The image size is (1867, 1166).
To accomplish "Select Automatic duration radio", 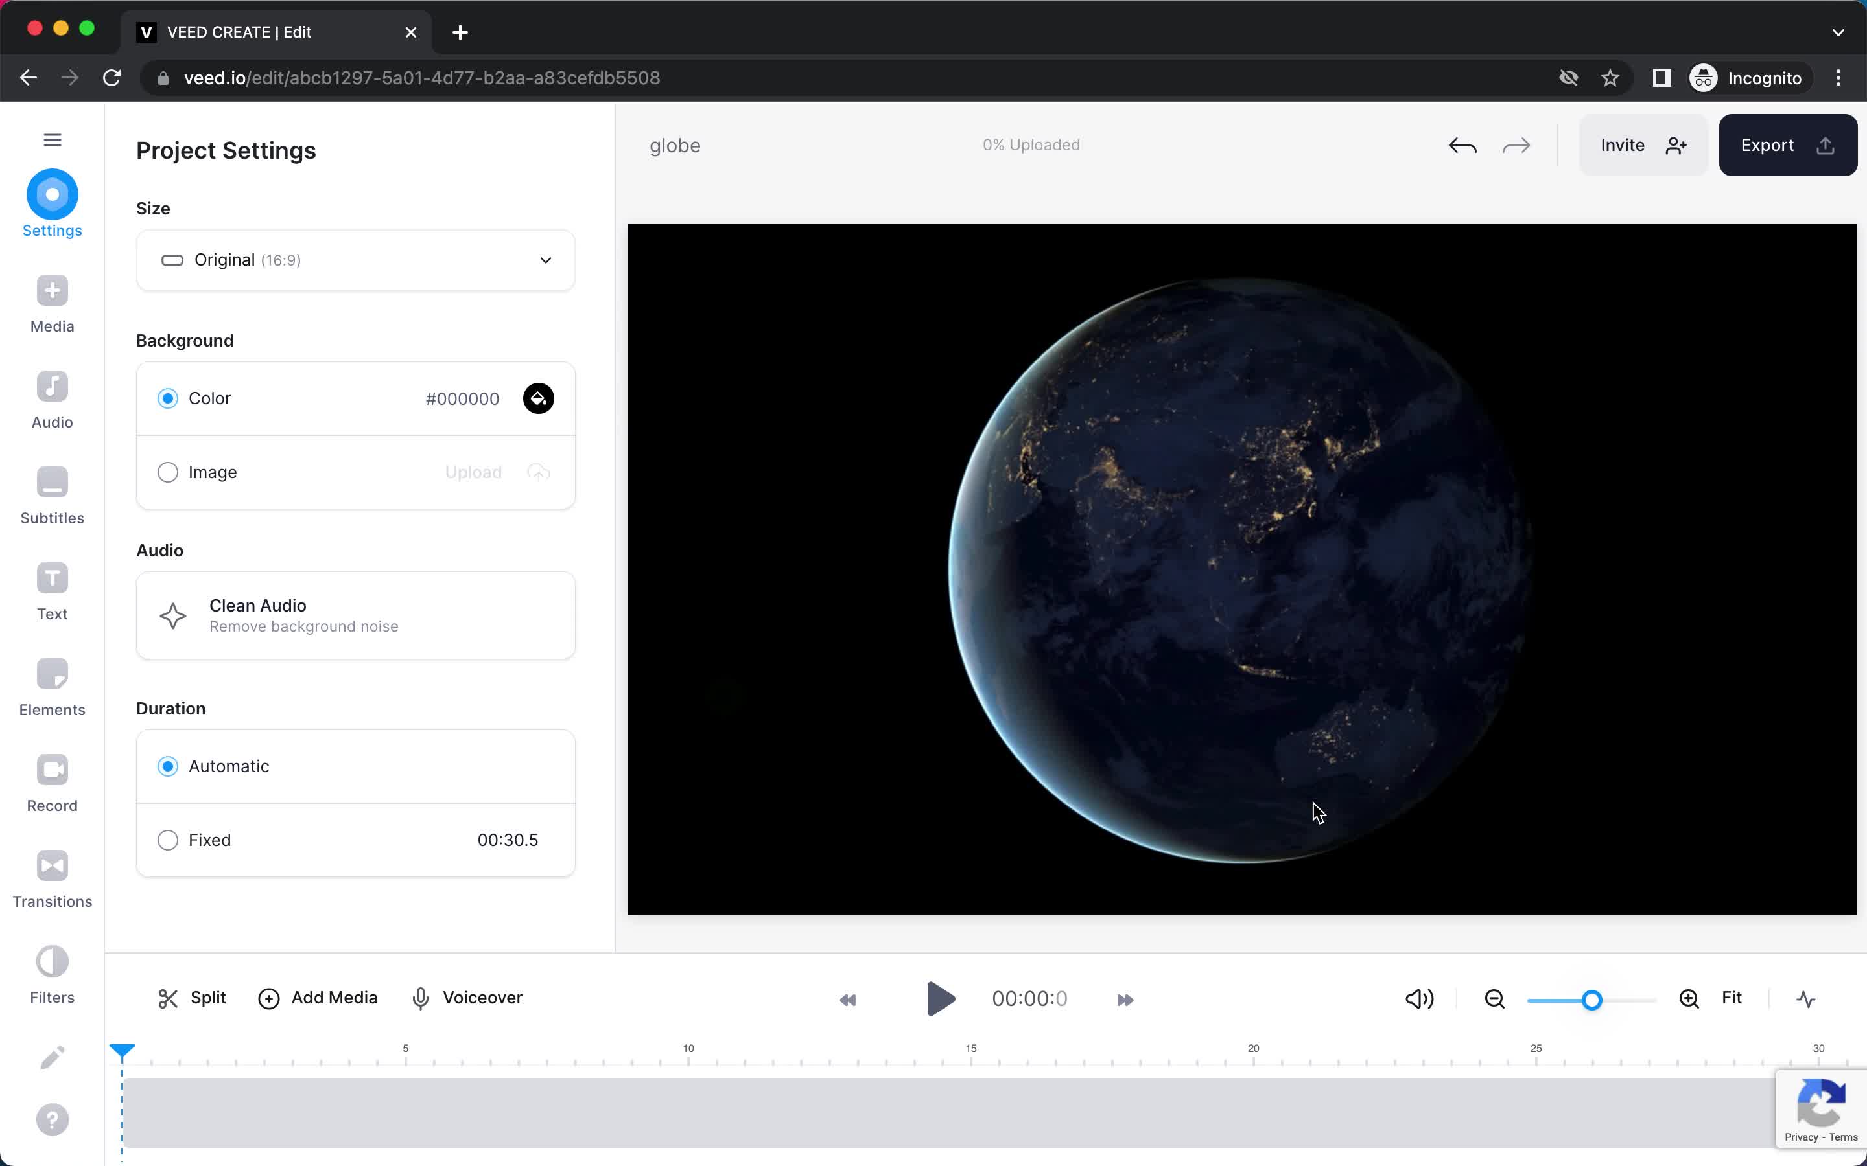I will pos(167,766).
